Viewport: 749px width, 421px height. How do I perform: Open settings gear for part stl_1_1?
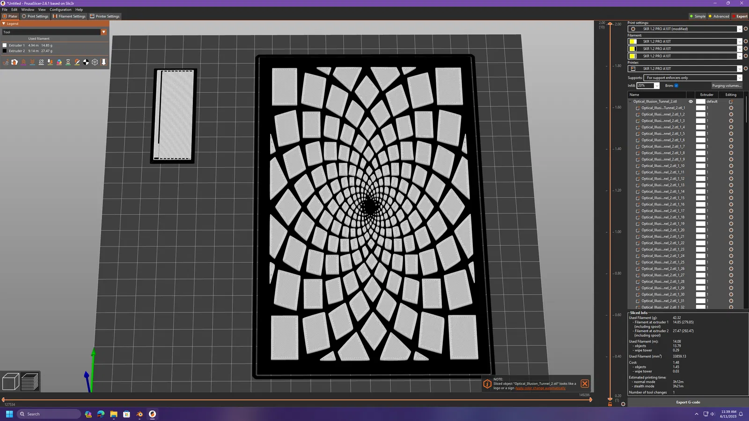click(731, 108)
